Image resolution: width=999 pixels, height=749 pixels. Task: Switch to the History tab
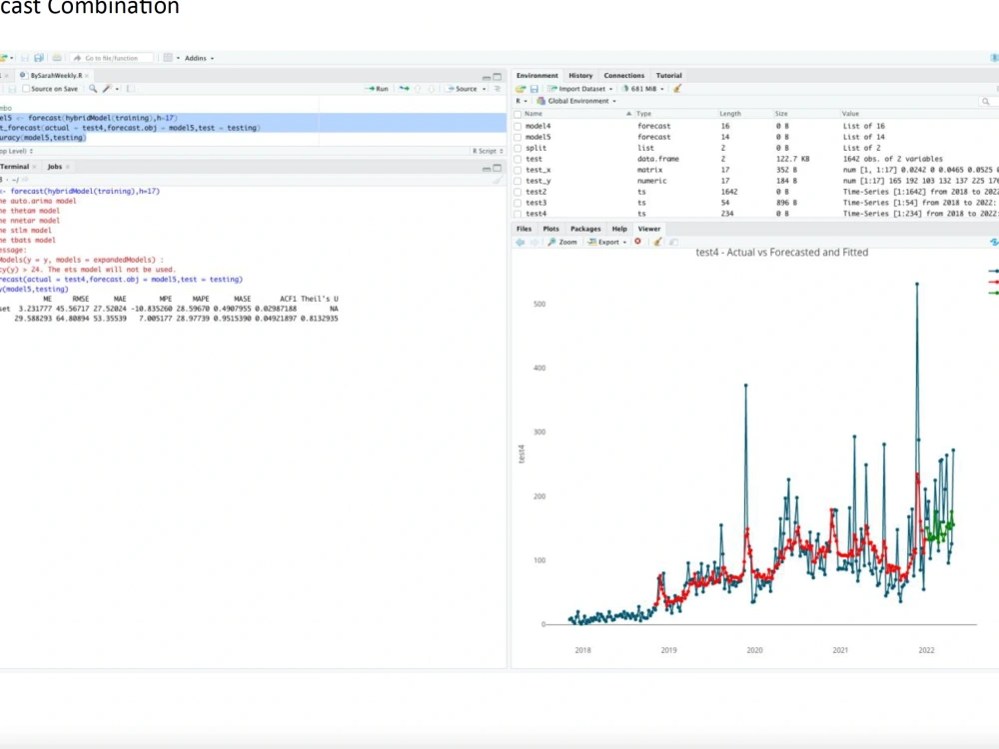point(579,75)
